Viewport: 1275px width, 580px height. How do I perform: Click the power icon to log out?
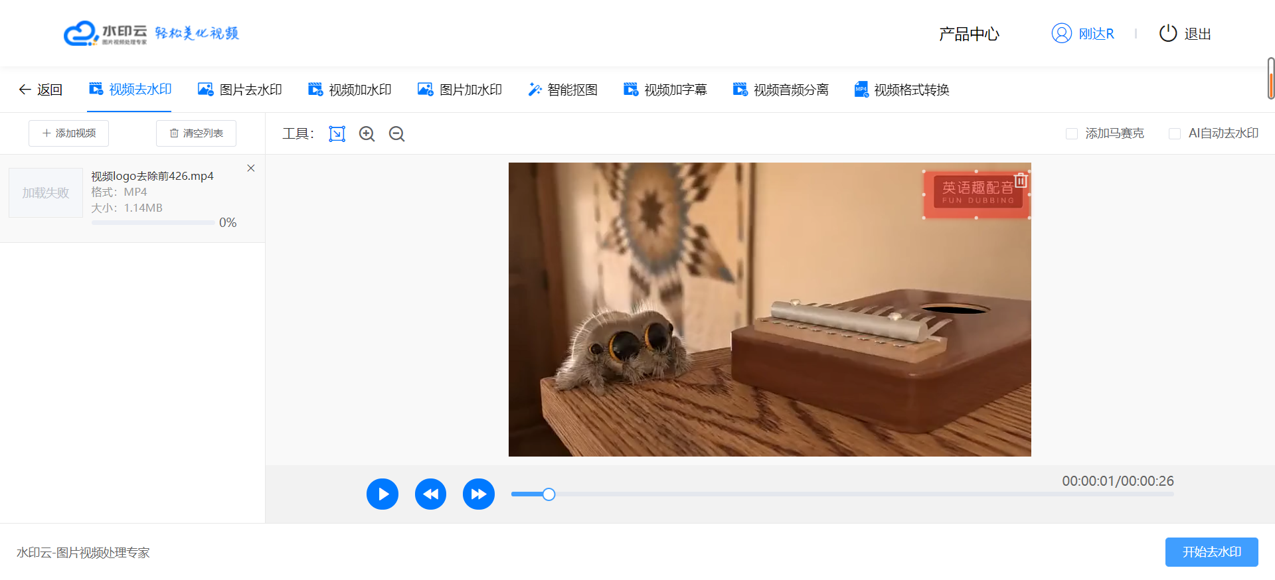tap(1168, 33)
